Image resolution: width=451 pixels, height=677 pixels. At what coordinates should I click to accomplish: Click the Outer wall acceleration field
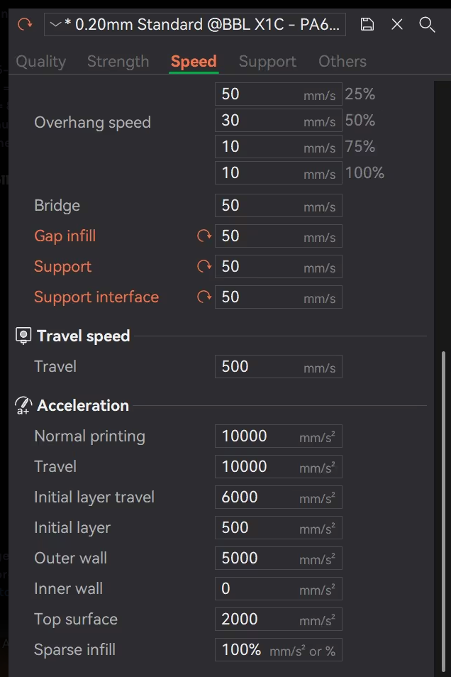pyautogui.click(x=278, y=558)
